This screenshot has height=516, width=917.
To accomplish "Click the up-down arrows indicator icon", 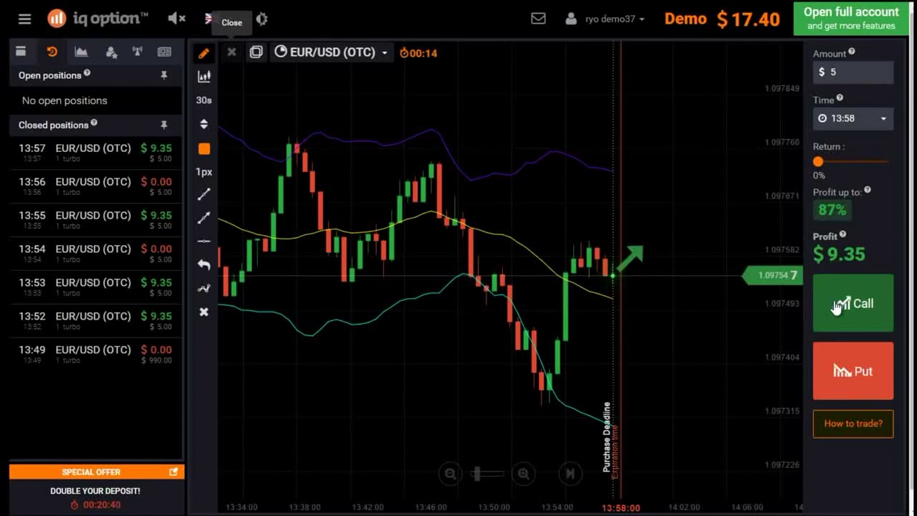I will pyautogui.click(x=204, y=124).
